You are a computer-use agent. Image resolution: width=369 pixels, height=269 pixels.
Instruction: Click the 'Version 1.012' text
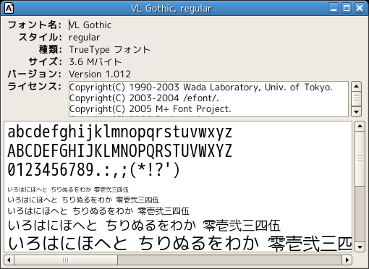(x=100, y=74)
